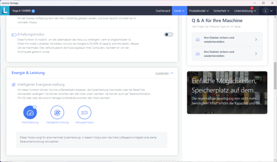The width and height of the screenshot is (277, 162).
Task: Open second 'Ihre Dateien sichern' tip arrow
Action: 256,54
